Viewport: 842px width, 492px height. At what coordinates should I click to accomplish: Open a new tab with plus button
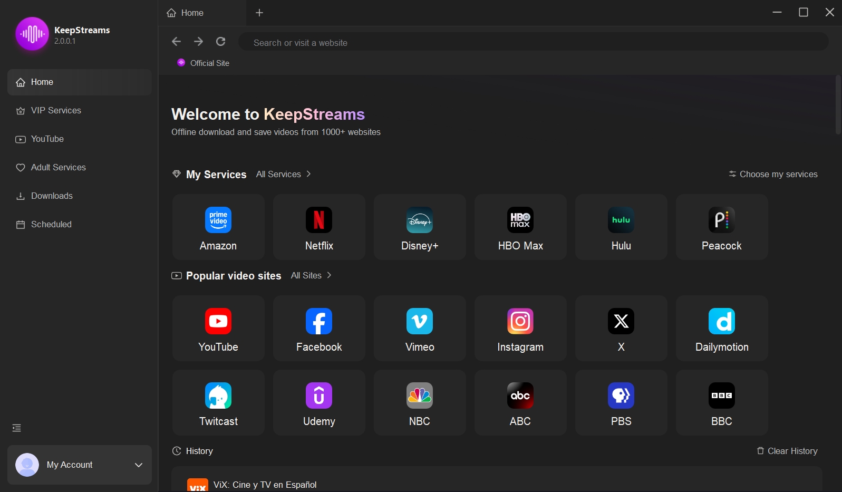coord(259,13)
